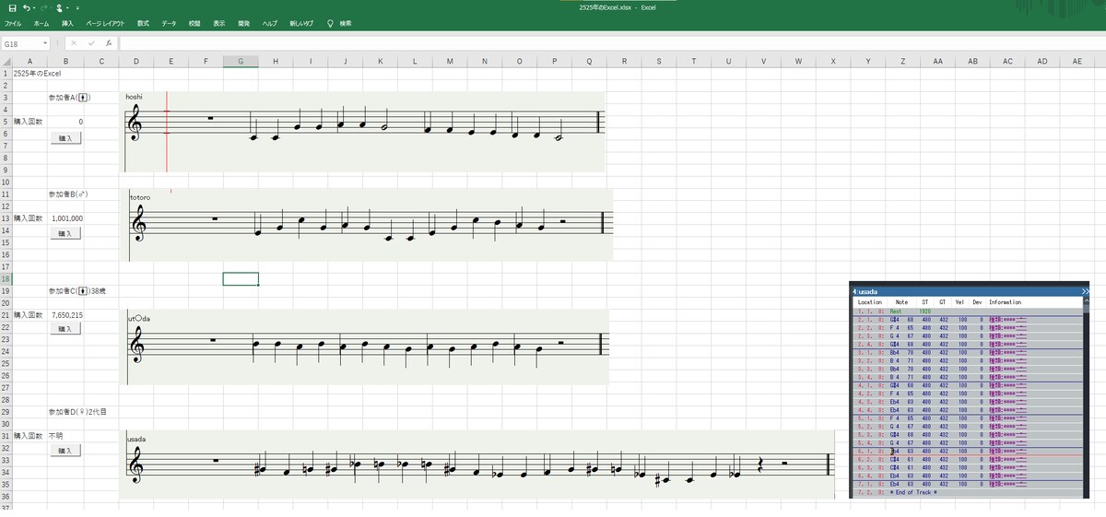
Task: Customize the quick access toolbar
Action: (77, 7)
